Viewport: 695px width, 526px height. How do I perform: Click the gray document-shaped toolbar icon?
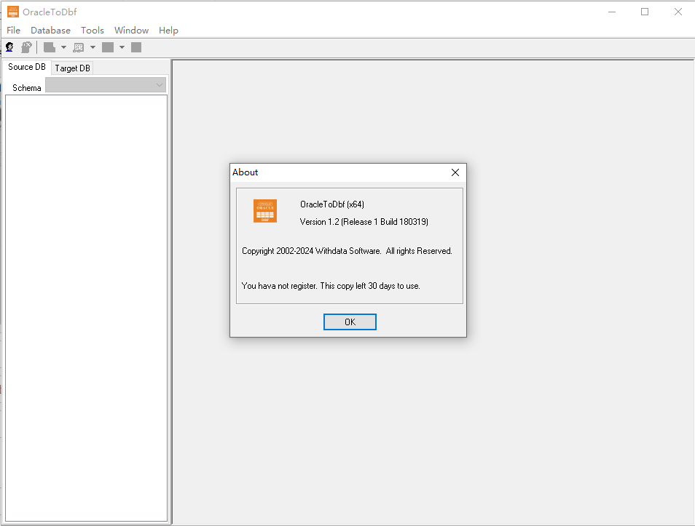(x=50, y=47)
